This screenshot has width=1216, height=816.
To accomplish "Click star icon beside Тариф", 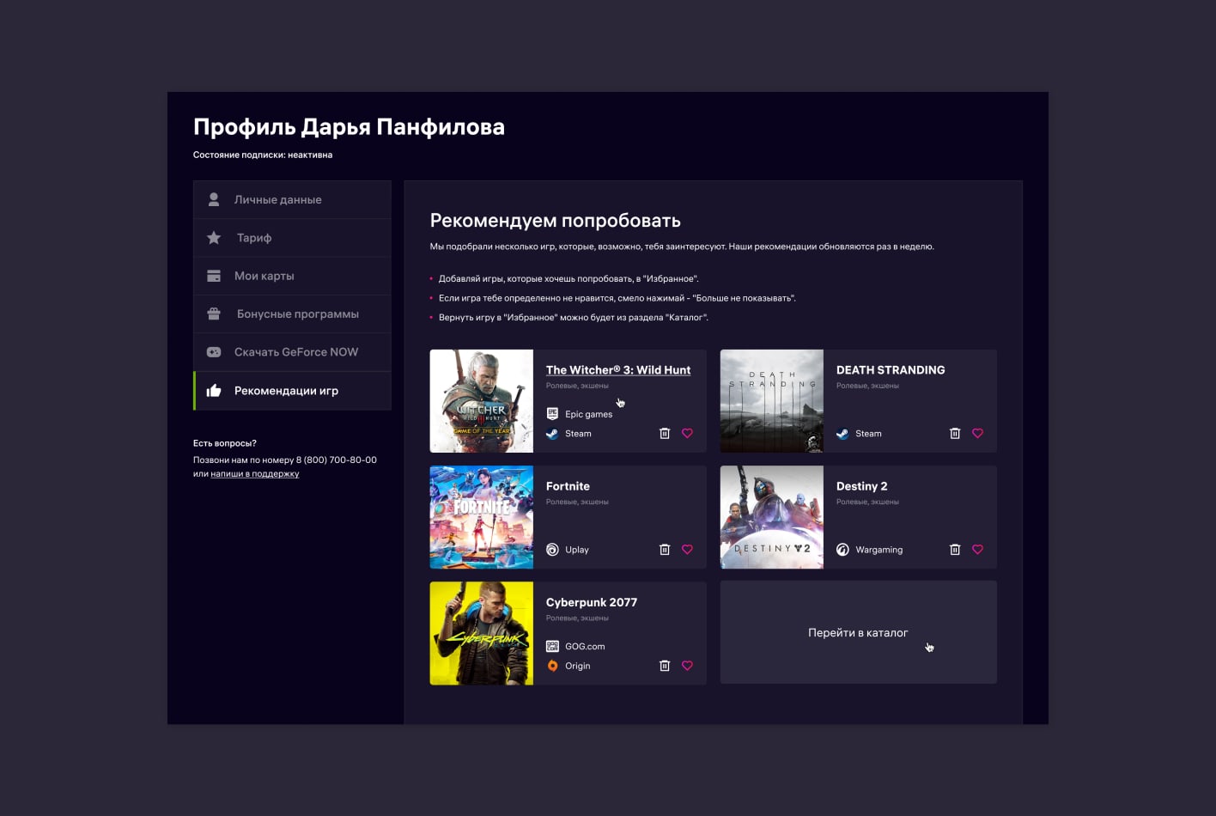I will click(x=214, y=238).
